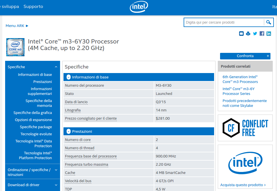Jump to Specifiche della grafica
Screen dimensions: 277x191
coord(33,113)
